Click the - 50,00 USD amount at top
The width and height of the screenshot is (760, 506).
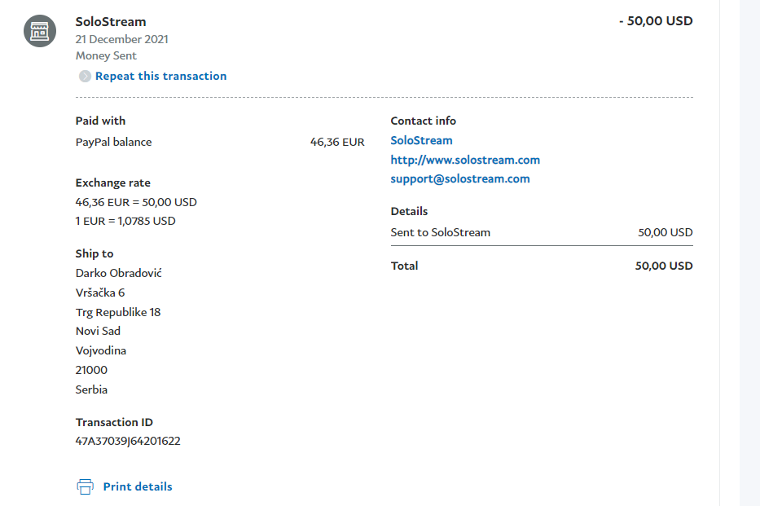coord(656,21)
